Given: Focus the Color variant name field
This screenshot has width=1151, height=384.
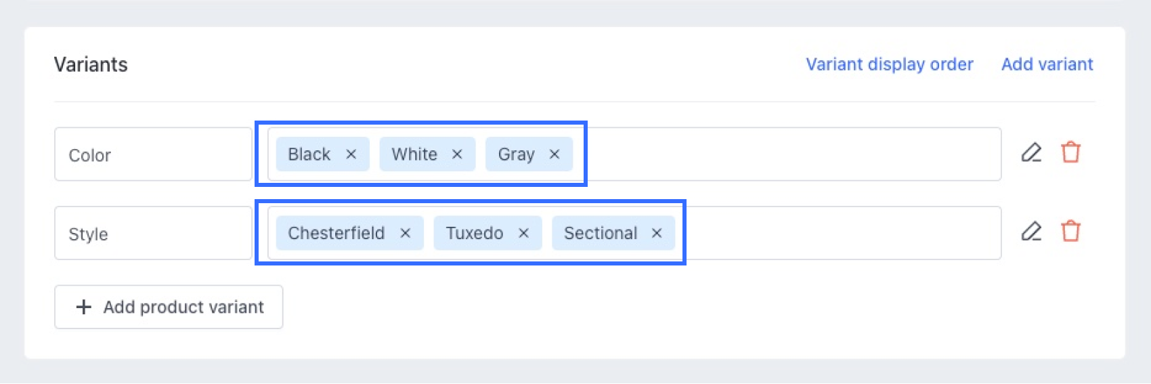Looking at the screenshot, I should click(x=153, y=154).
